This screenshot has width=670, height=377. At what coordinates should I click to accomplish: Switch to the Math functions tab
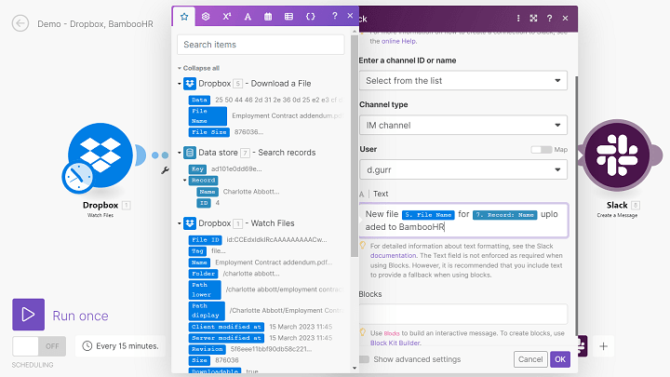click(227, 17)
